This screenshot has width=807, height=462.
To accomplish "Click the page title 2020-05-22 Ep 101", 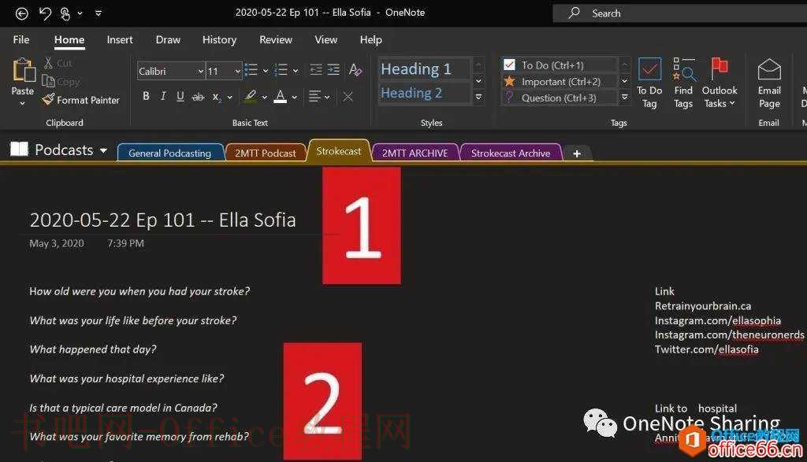I will click(x=162, y=220).
